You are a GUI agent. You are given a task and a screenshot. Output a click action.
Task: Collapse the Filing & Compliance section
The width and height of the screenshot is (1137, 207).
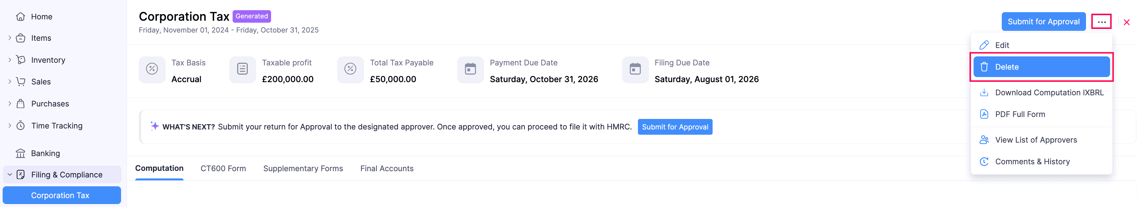coord(10,175)
